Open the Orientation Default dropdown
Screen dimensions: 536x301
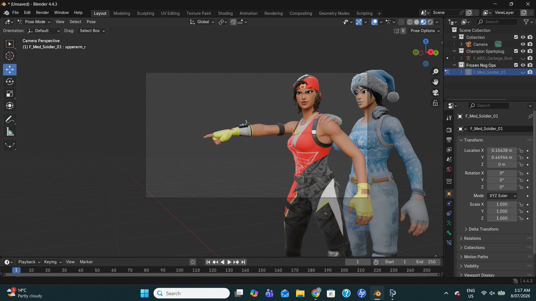[44, 31]
